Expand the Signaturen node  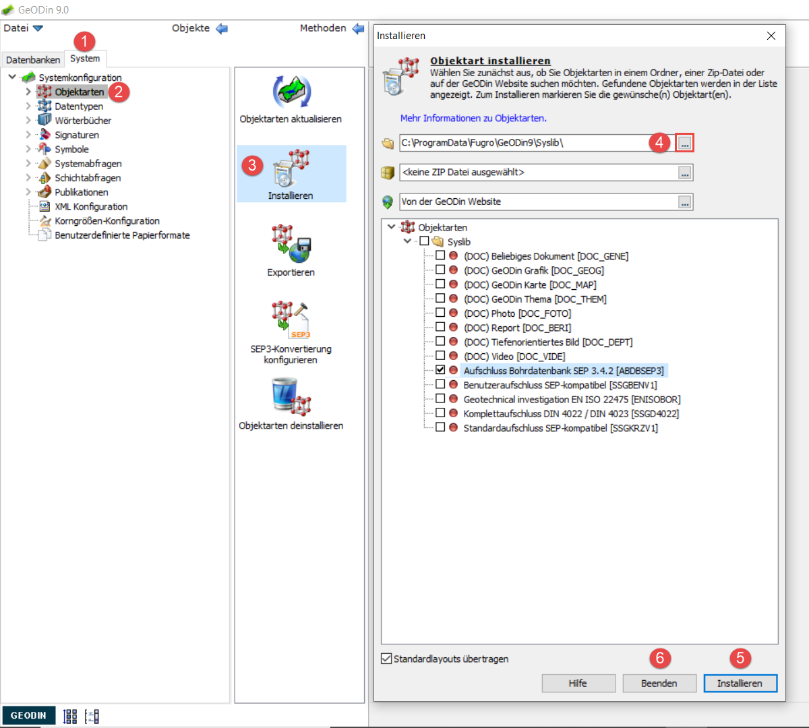[x=28, y=135]
